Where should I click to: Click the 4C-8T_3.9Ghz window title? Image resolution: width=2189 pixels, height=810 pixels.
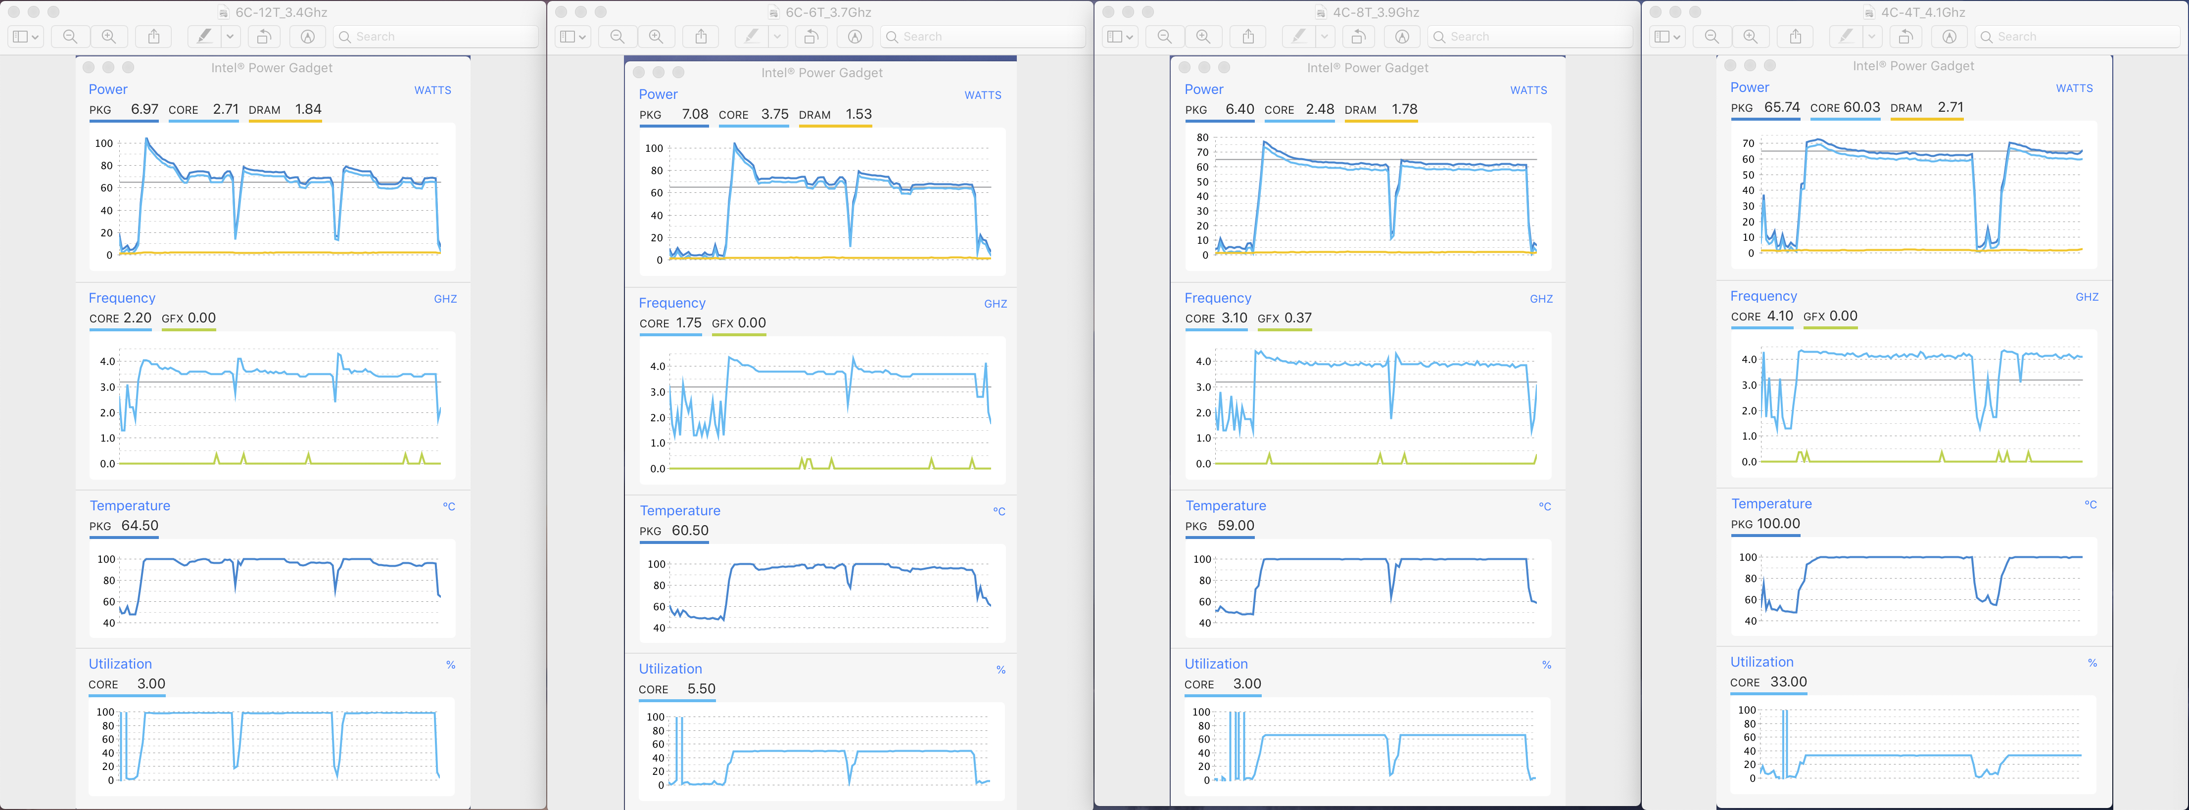coord(1376,12)
